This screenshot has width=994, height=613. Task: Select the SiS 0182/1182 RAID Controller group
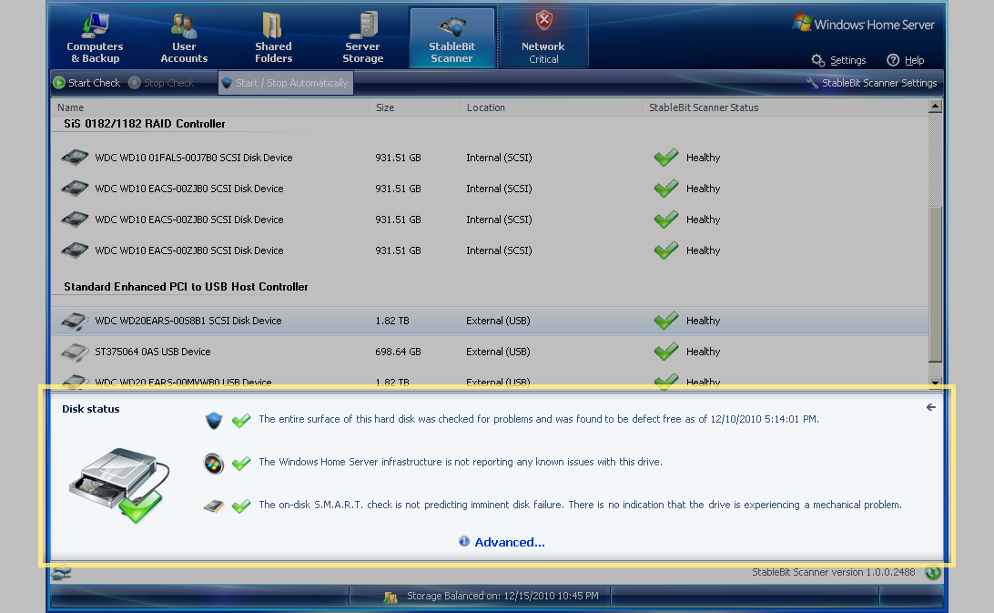pos(145,124)
